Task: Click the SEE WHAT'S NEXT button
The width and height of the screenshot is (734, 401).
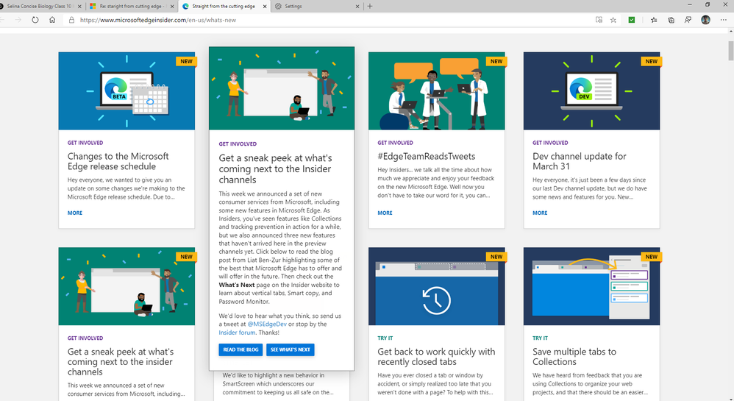Action: 291,349
